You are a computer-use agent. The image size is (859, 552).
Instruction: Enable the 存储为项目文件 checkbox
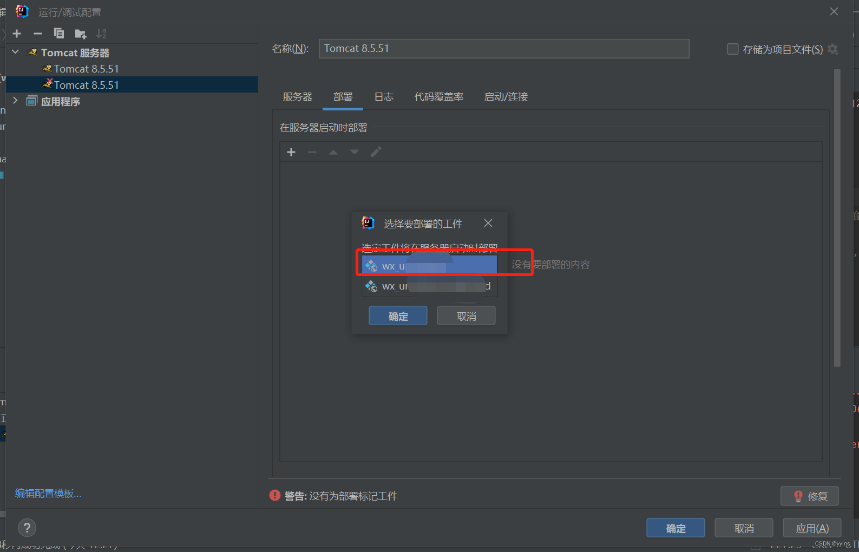(732, 49)
